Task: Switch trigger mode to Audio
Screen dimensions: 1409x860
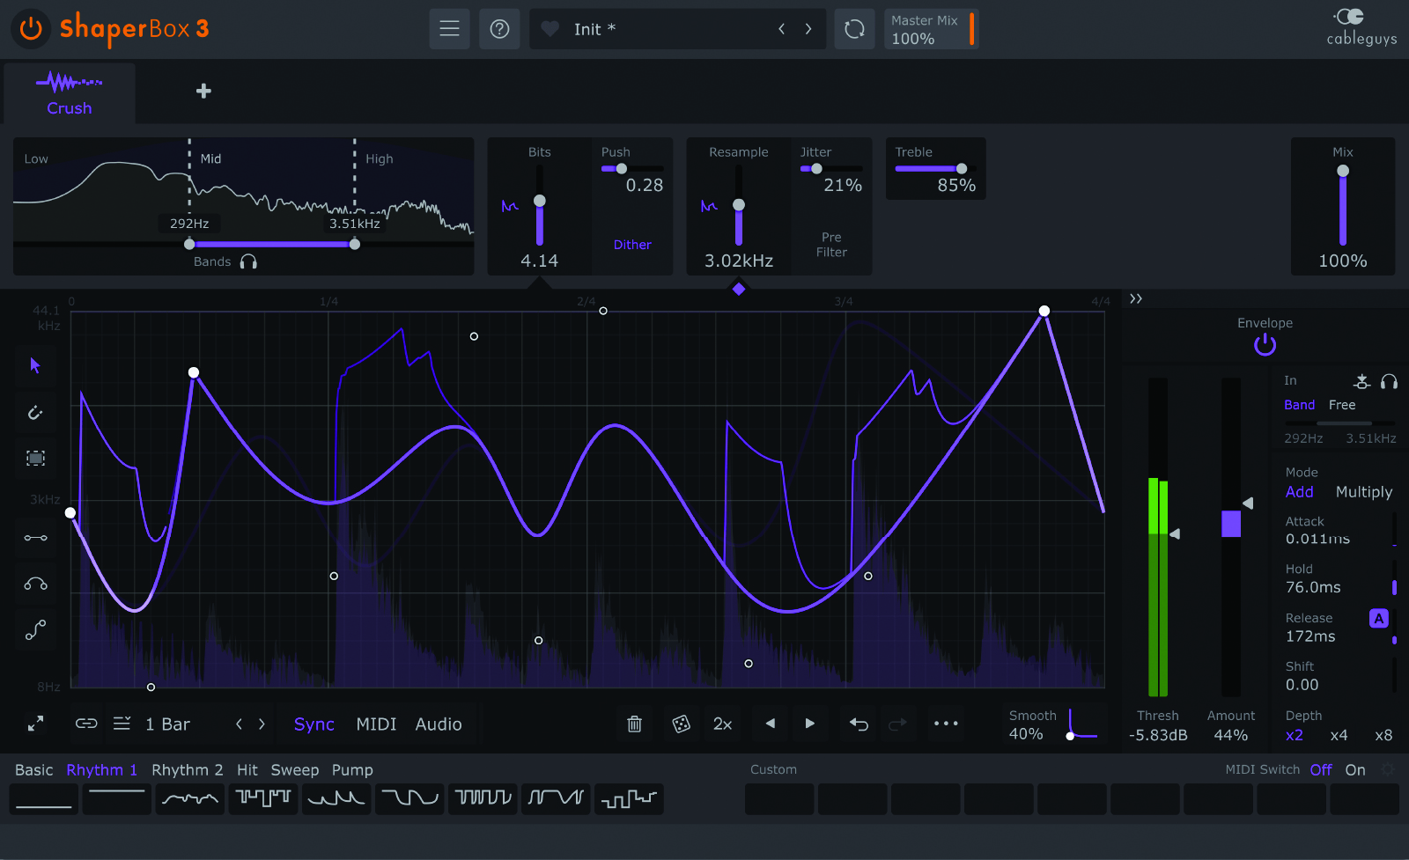Action: coord(438,724)
